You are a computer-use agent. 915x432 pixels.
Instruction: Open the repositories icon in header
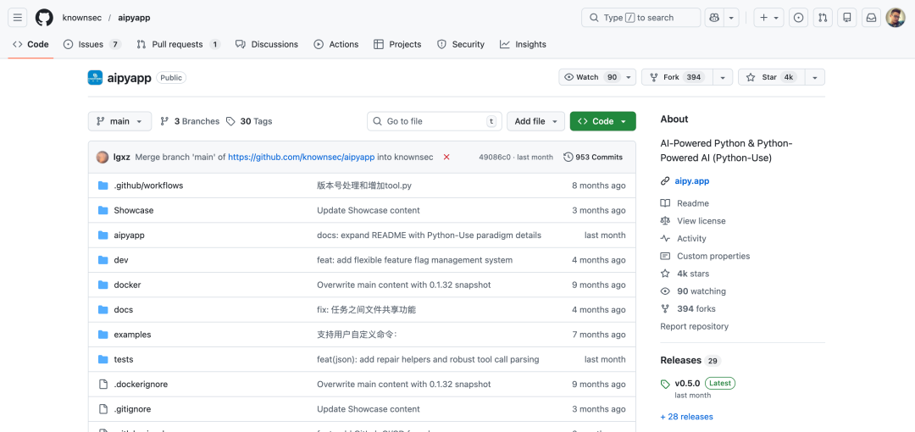coord(846,18)
